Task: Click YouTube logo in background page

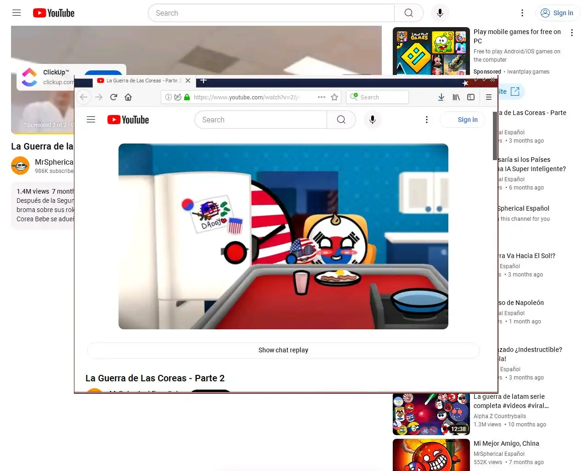Action: point(54,13)
